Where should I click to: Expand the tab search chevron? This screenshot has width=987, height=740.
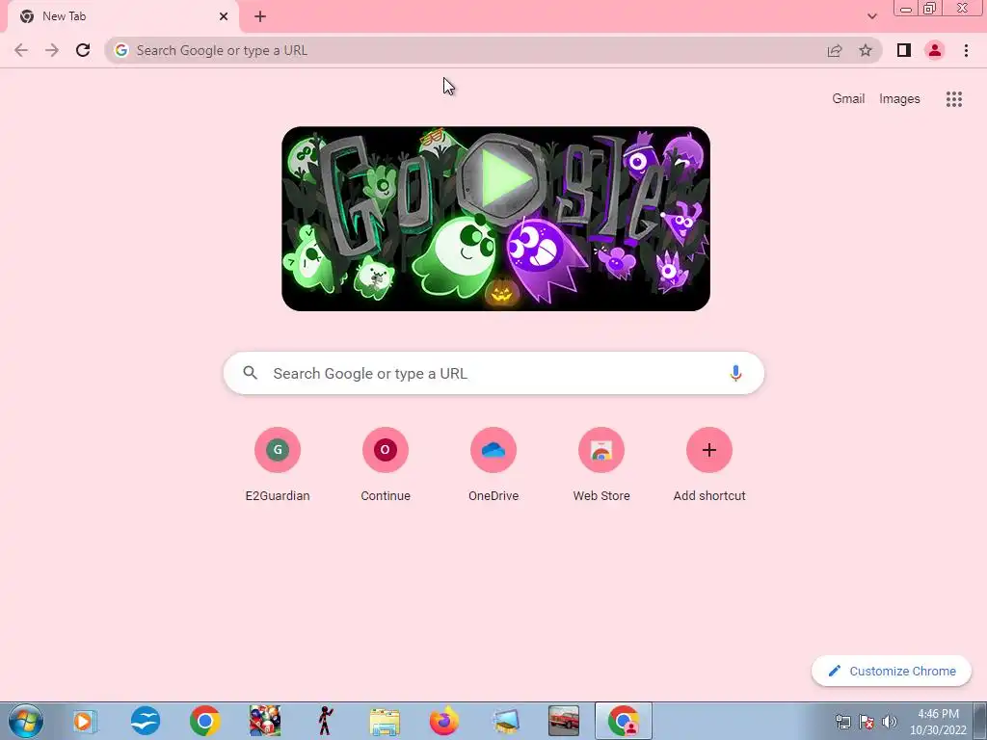(x=871, y=16)
